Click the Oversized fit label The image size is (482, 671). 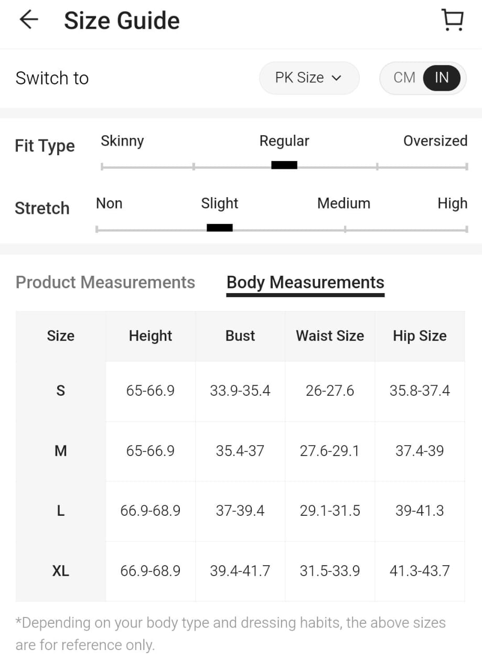(435, 141)
